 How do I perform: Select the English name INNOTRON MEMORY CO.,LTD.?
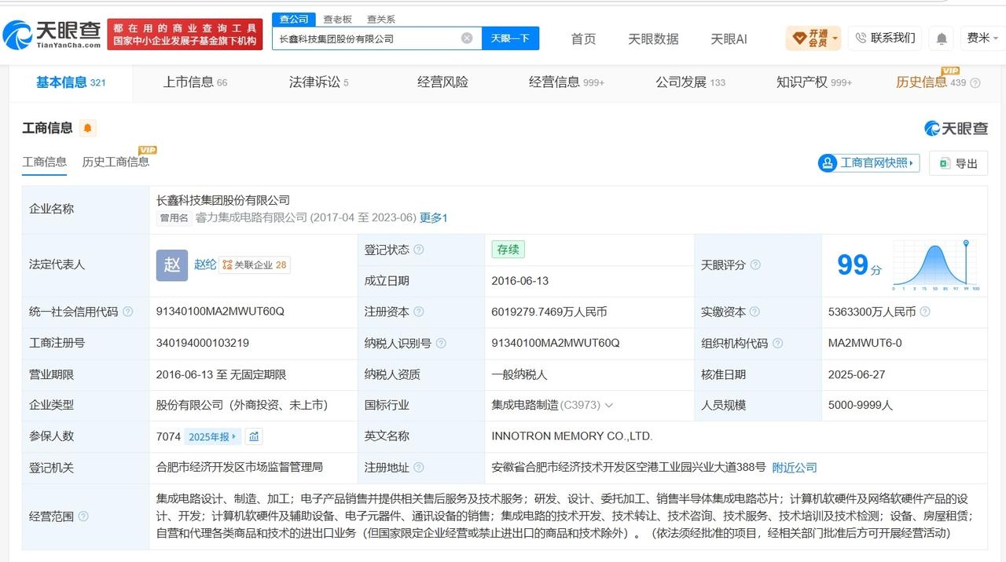coord(571,436)
